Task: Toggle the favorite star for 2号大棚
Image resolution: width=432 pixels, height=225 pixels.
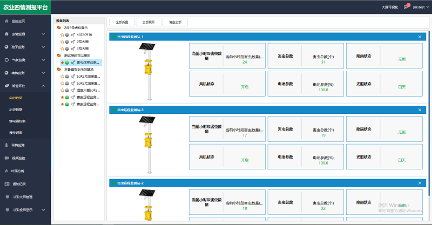Action: click(62, 42)
